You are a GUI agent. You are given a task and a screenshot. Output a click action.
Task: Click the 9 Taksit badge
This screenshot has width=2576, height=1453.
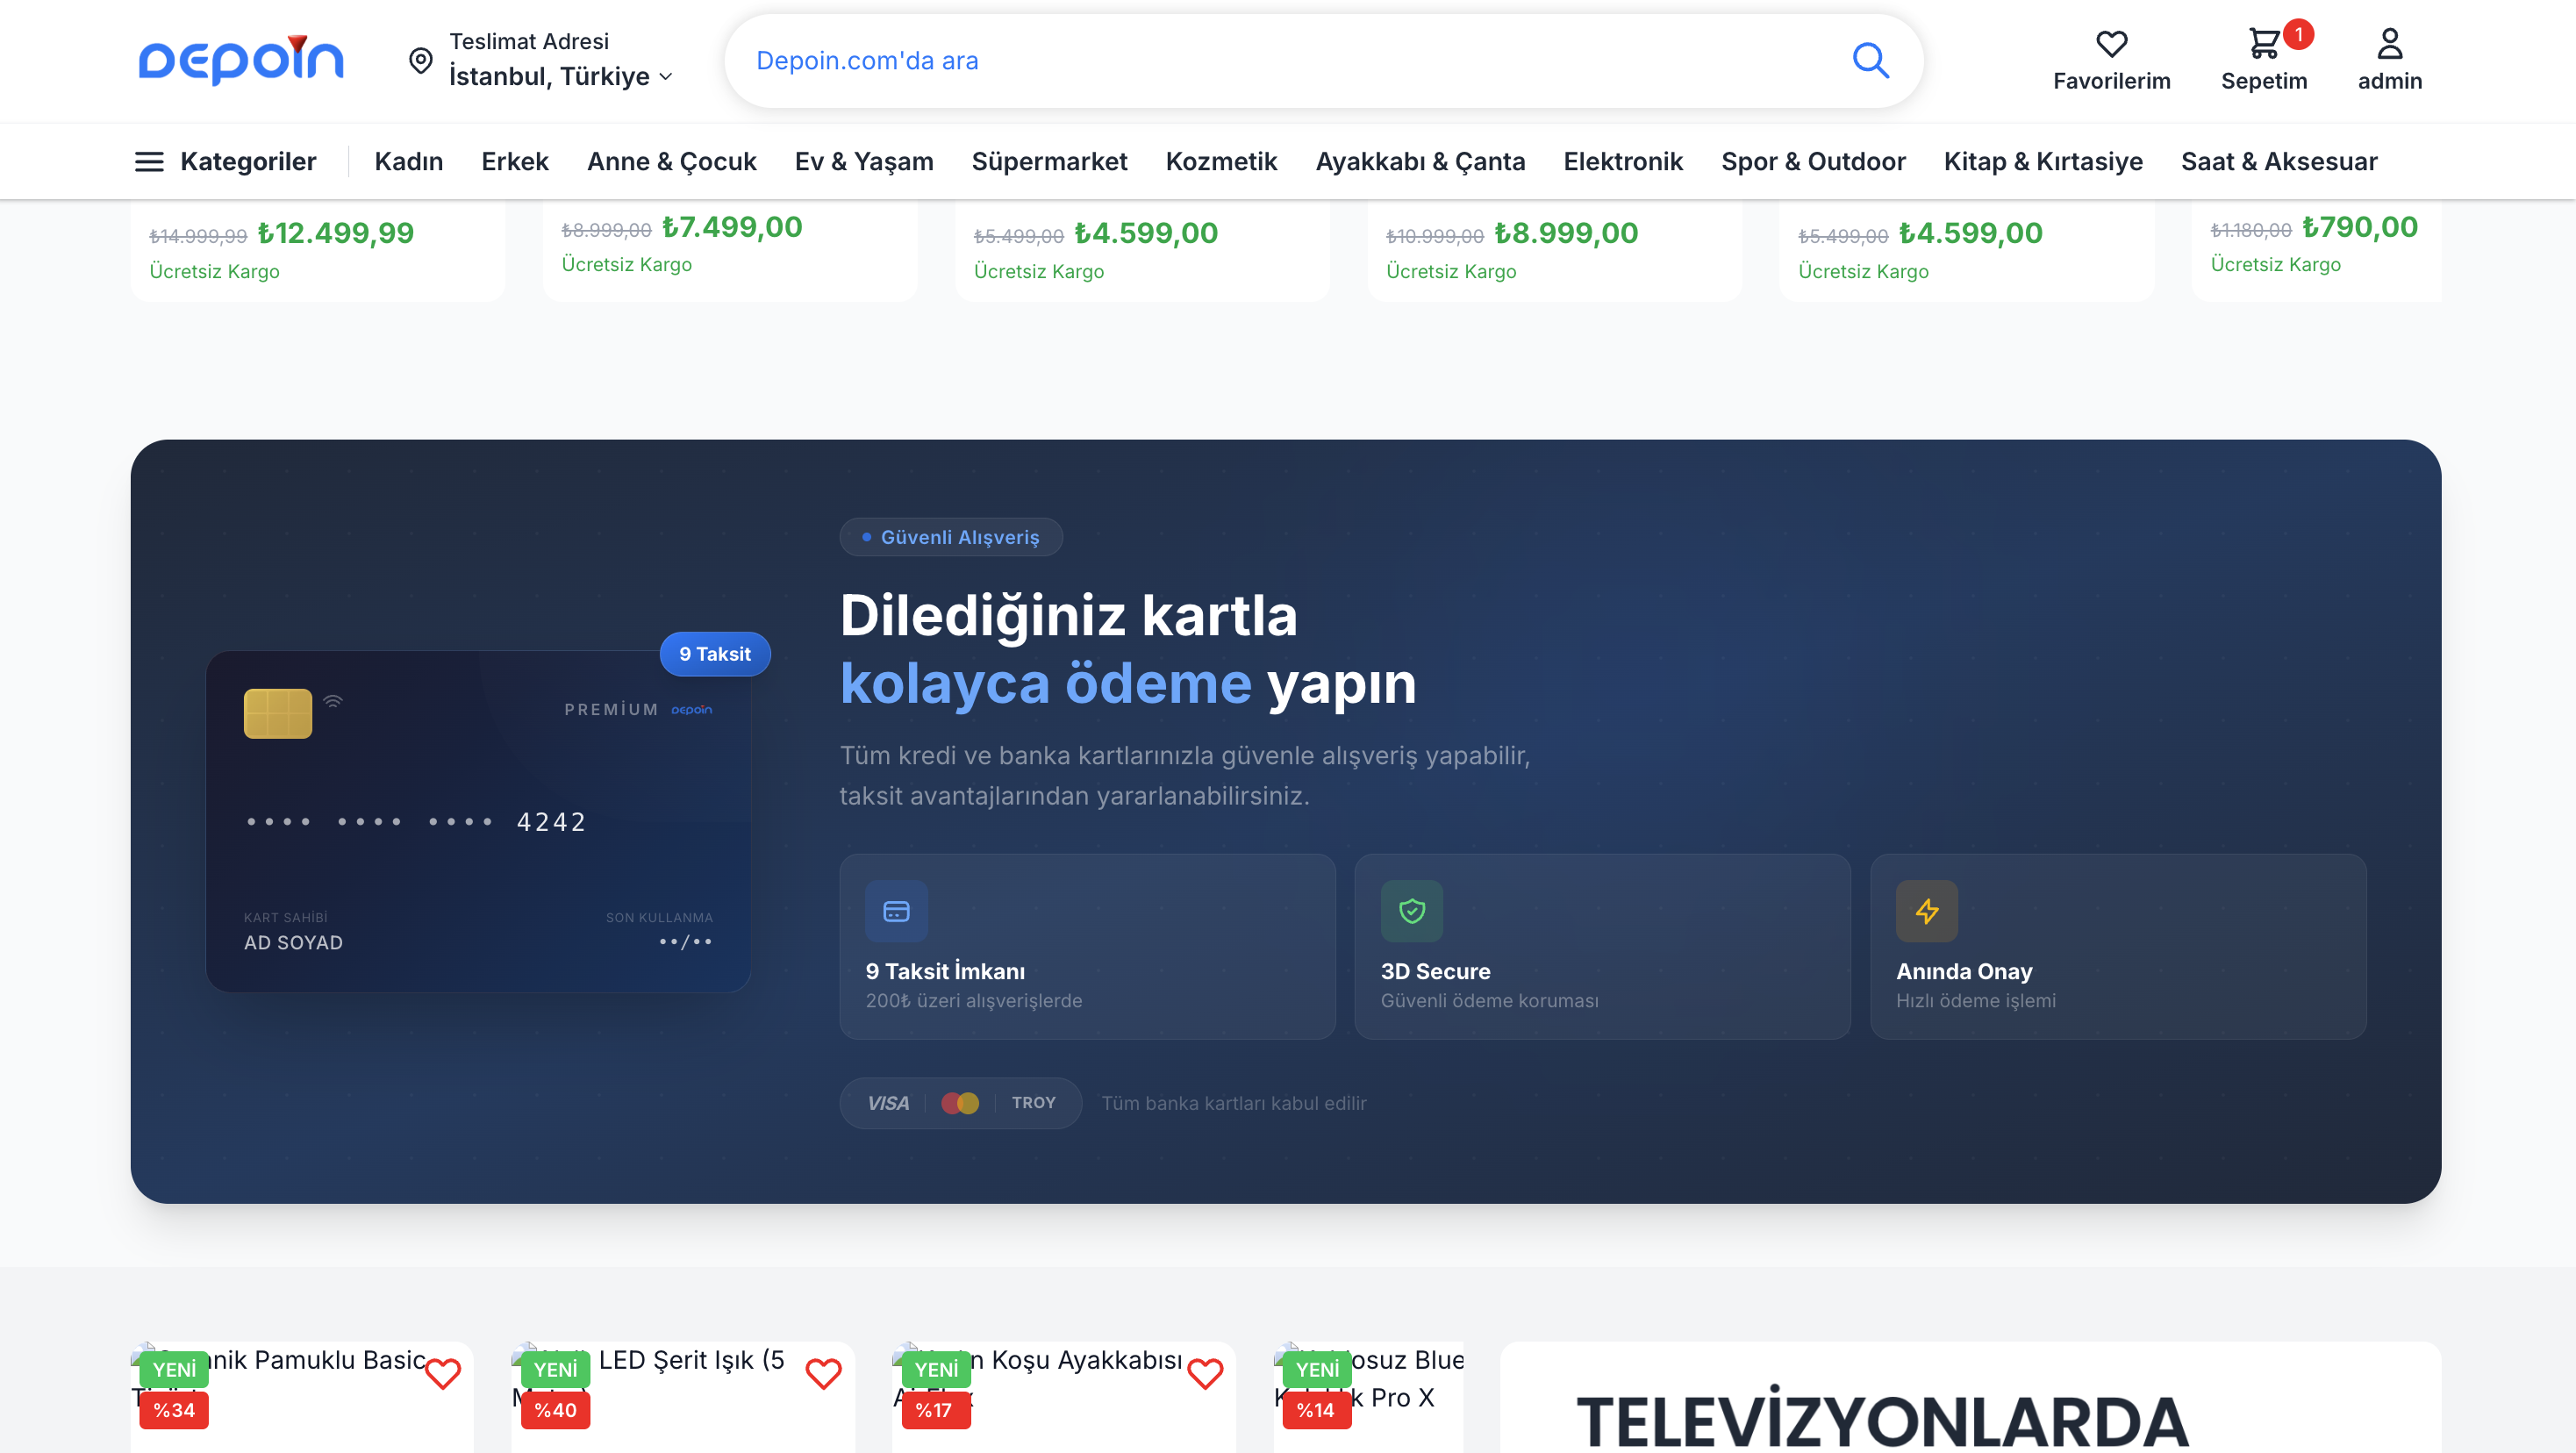point(714,654)
